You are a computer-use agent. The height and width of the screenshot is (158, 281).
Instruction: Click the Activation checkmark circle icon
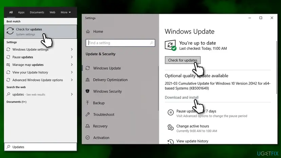[88, 138]
